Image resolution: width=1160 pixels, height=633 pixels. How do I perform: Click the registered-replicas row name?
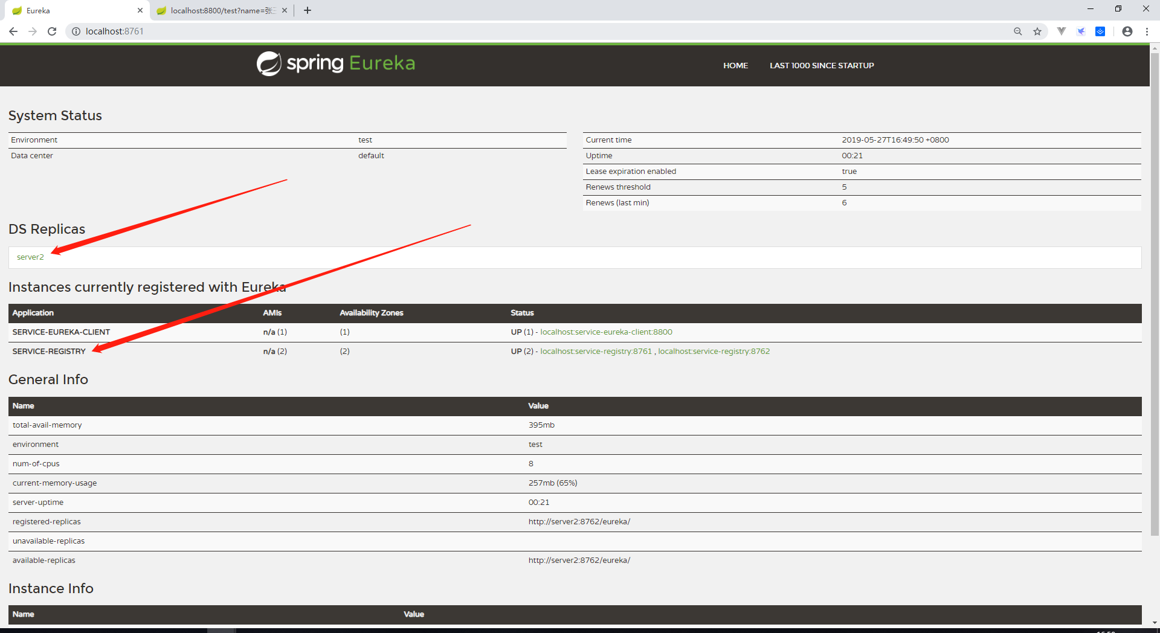(47, 522)
